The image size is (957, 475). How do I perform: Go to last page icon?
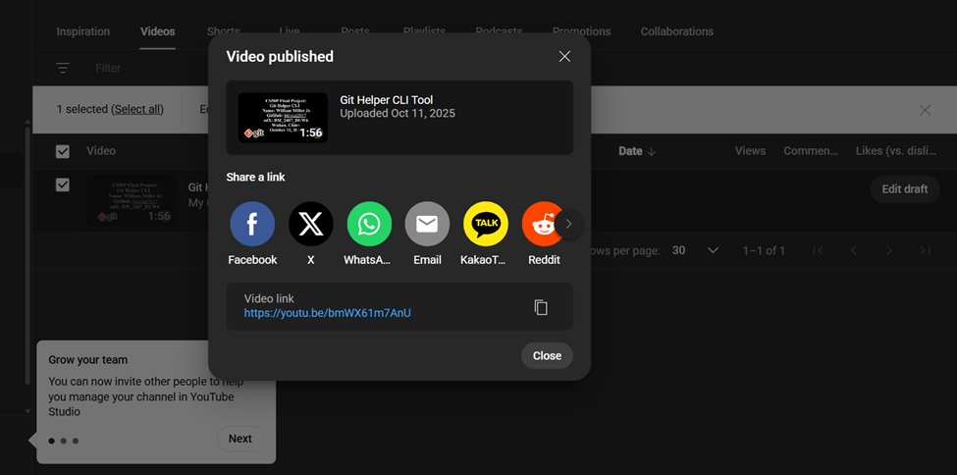tap(925, 250)
